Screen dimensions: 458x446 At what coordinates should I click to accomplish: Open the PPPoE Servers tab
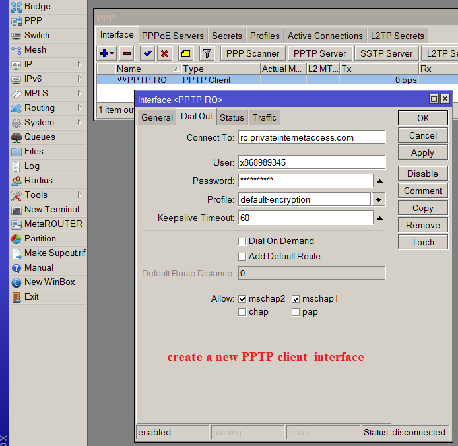coord(173,36)
